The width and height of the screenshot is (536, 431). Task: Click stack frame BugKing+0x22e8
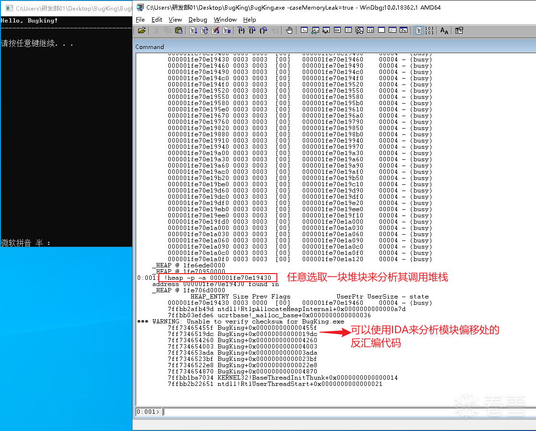coord(242,365)
